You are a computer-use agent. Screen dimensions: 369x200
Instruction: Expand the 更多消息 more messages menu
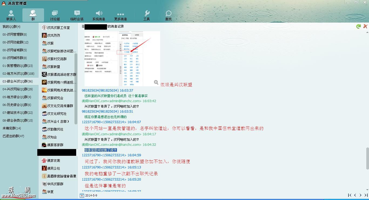click(x=120, y=15)
